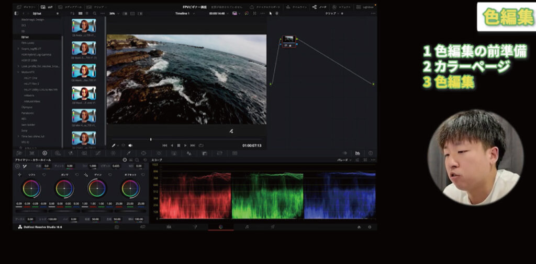Open the Parade scope type dropdown

(x=345, y=160)
